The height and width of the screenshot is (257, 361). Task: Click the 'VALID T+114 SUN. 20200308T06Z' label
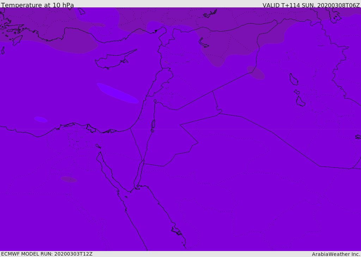click(311, 5)
